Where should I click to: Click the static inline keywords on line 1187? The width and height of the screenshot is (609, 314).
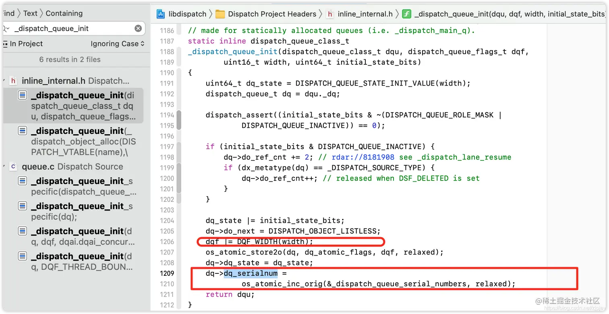[217, 41]
